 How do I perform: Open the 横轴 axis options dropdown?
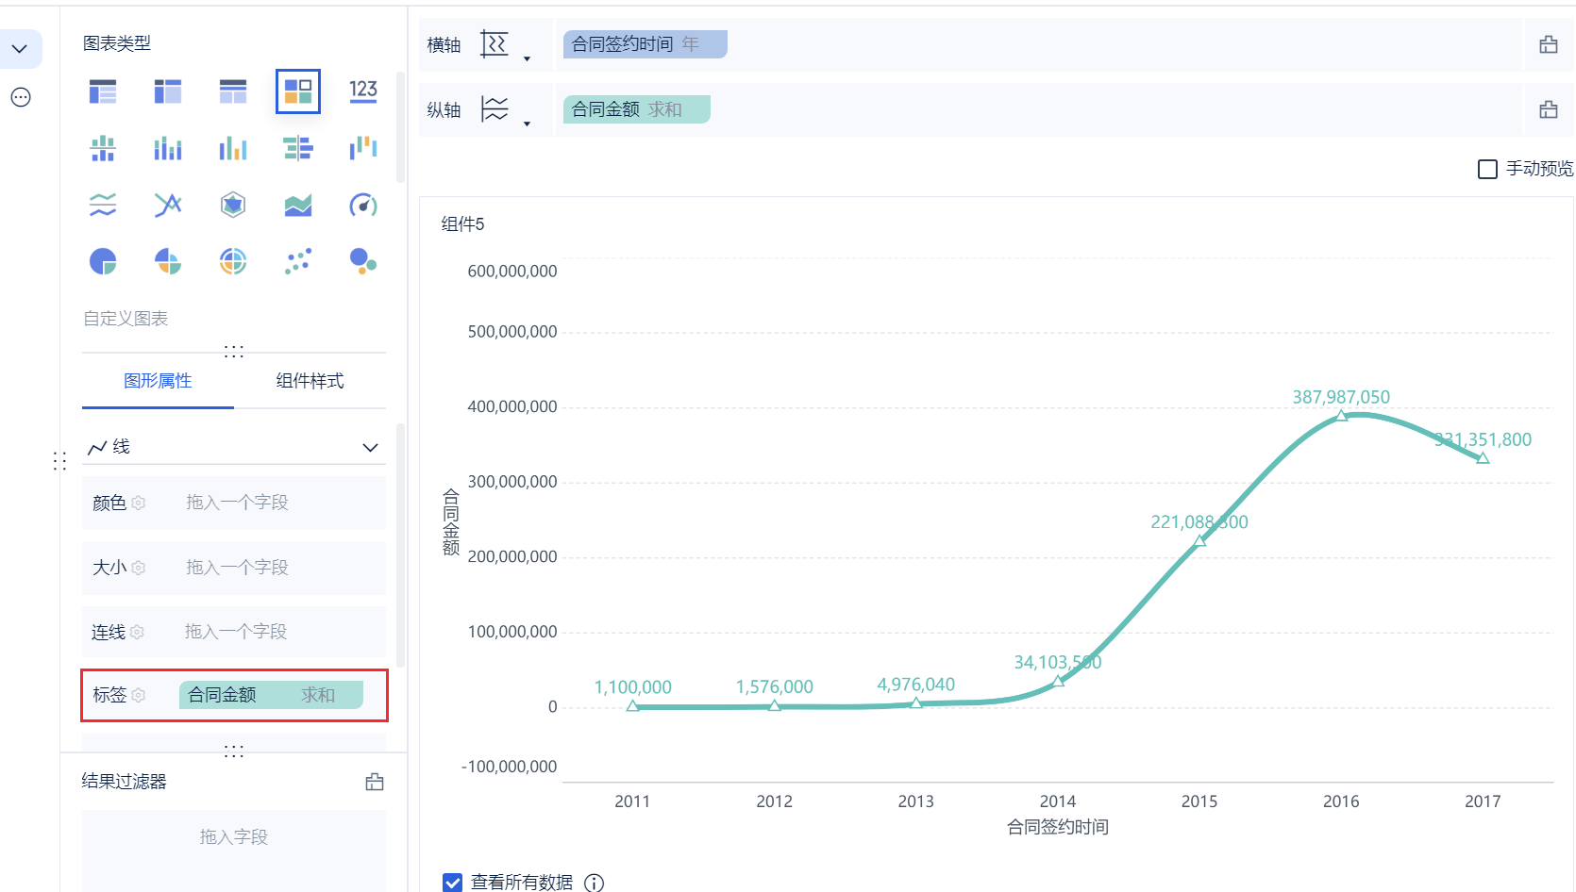tap(527, 58)
